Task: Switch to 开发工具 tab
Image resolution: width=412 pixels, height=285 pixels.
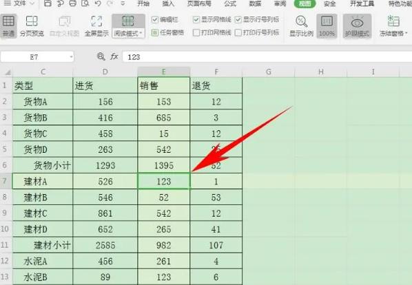Action: point(362,3)
